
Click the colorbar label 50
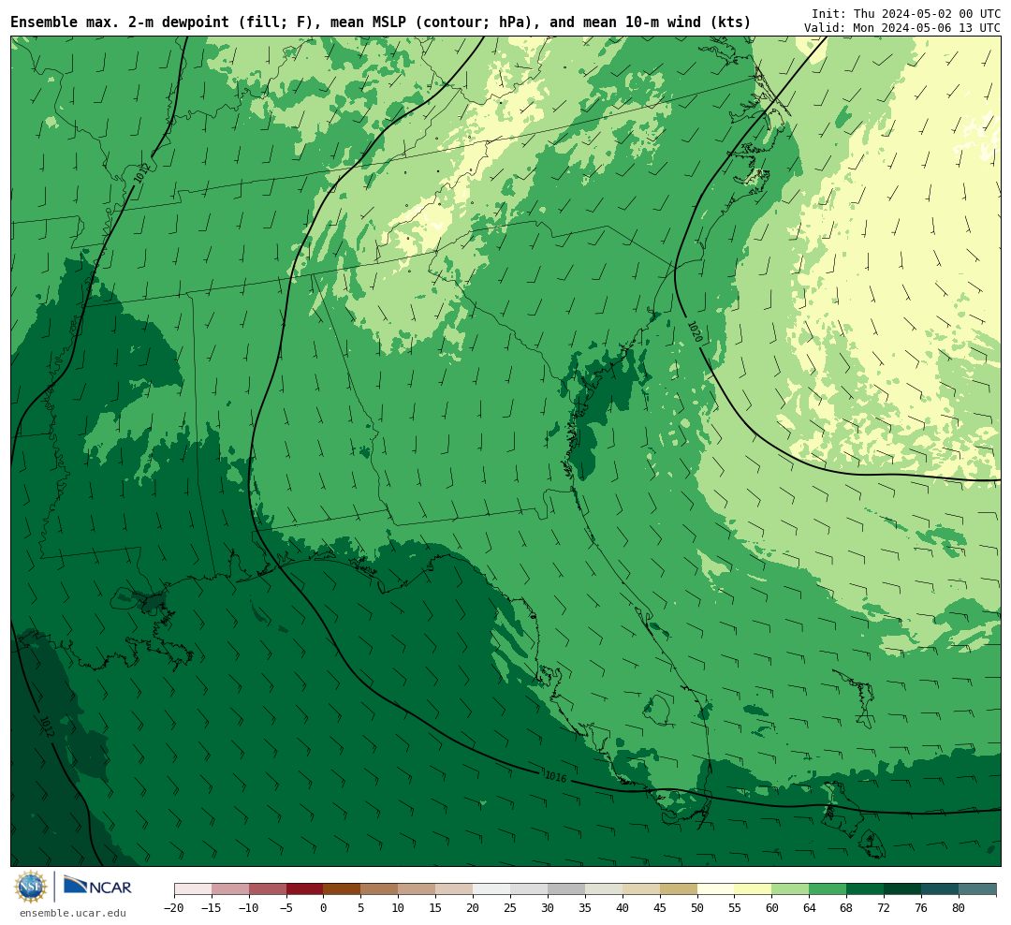click(697, 908)
